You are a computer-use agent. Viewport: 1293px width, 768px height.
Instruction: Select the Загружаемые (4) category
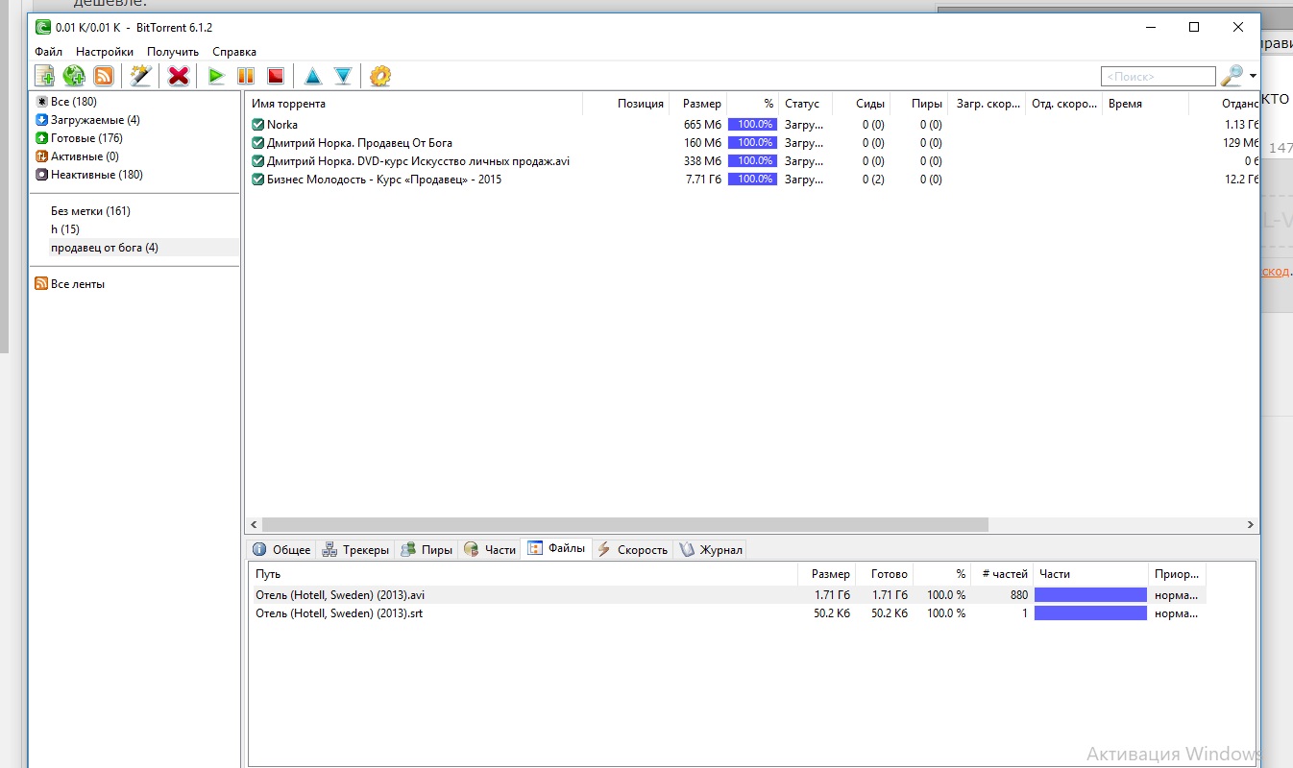click(95, 120)
